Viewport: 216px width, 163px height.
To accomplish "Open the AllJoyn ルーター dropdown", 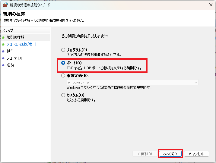I will pyautogui.click(x=132, y=82).
